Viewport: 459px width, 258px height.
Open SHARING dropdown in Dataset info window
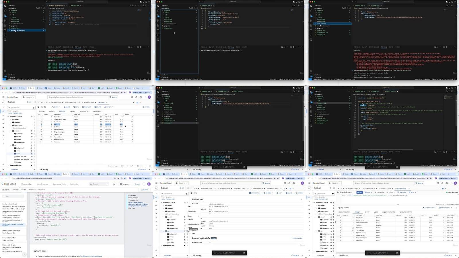click(x=268, y=193)
